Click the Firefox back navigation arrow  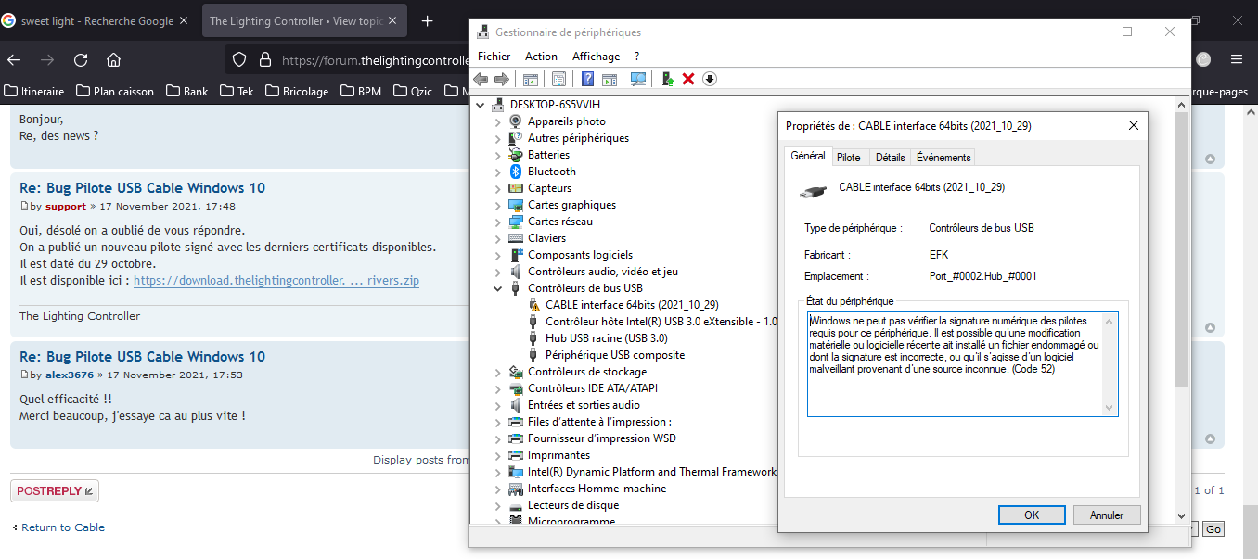(x=14, y=59)
